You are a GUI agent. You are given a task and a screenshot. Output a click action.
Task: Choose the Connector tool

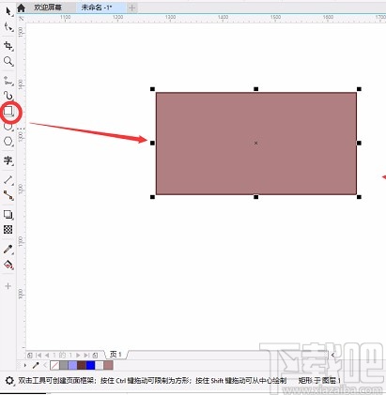coord(8,195)
